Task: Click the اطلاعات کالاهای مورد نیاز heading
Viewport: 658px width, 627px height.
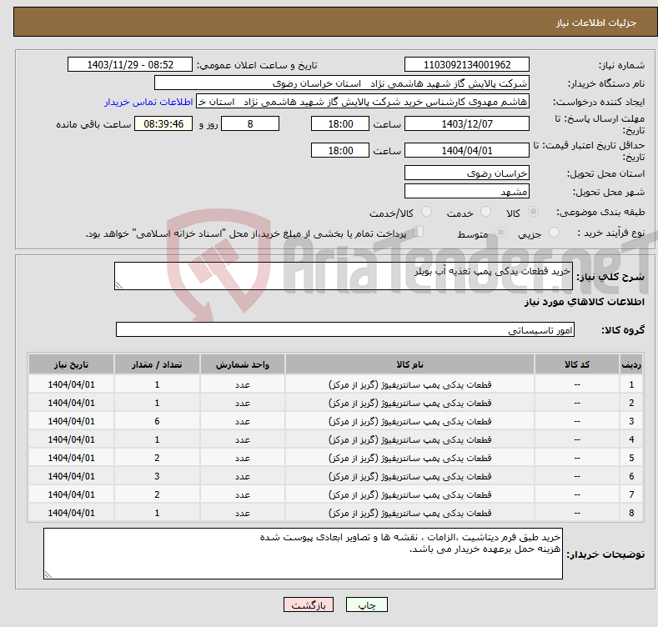Action: pos(584,302)
